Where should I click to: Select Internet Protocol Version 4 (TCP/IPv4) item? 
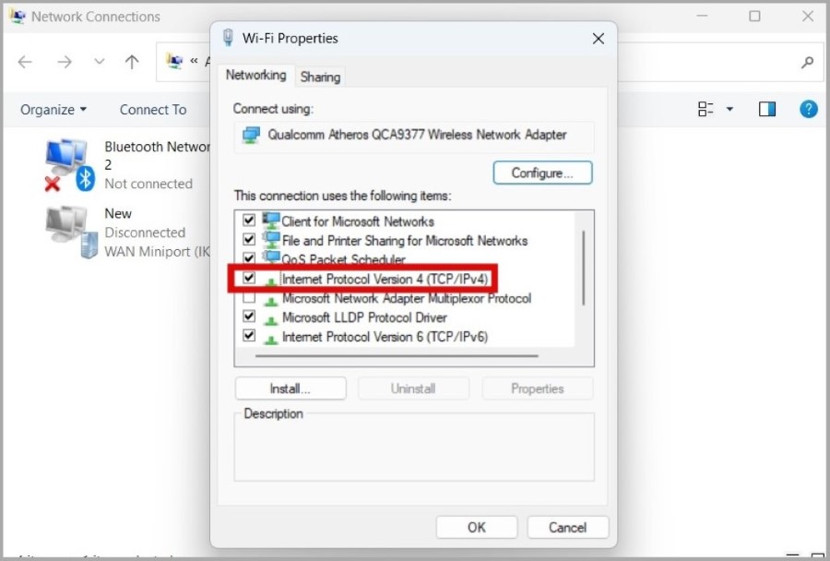click(385, 279)
